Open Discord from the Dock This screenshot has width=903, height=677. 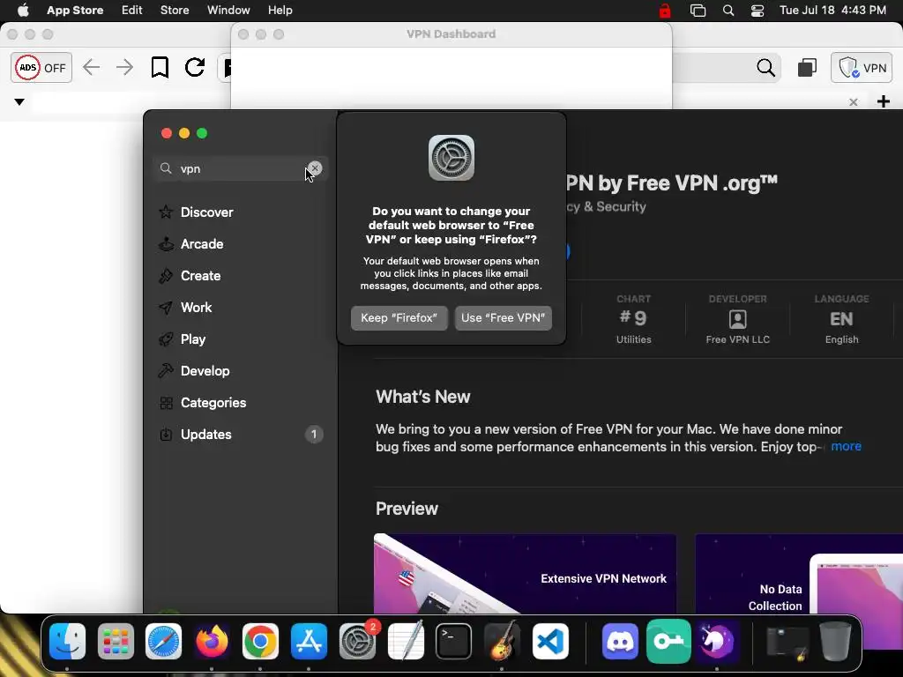(620, 641)
